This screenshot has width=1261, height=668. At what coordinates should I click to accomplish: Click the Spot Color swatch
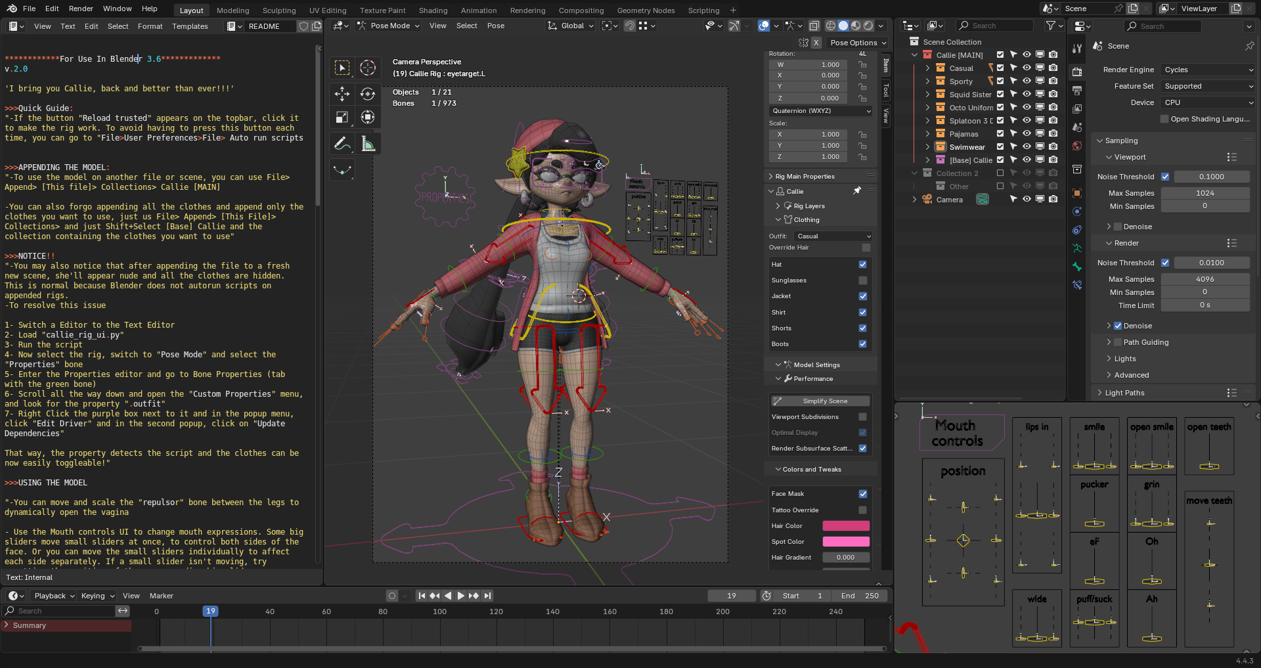[846, 542]
